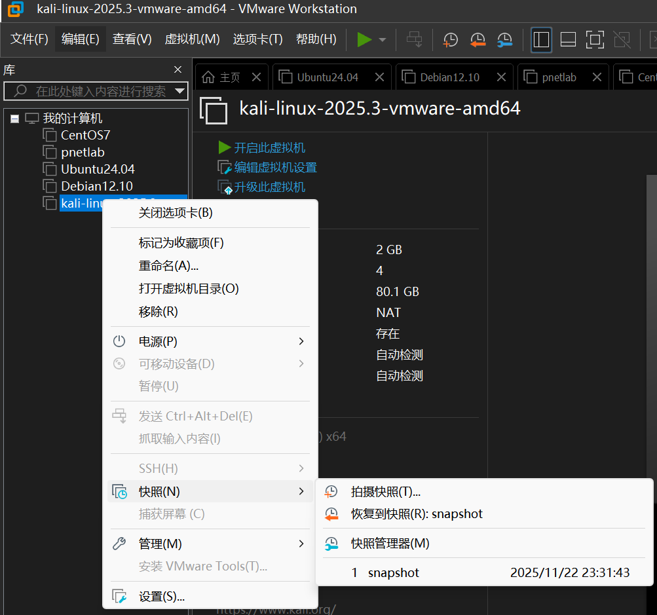Open 编辑虚拟机设置 link

click(267, 167)
